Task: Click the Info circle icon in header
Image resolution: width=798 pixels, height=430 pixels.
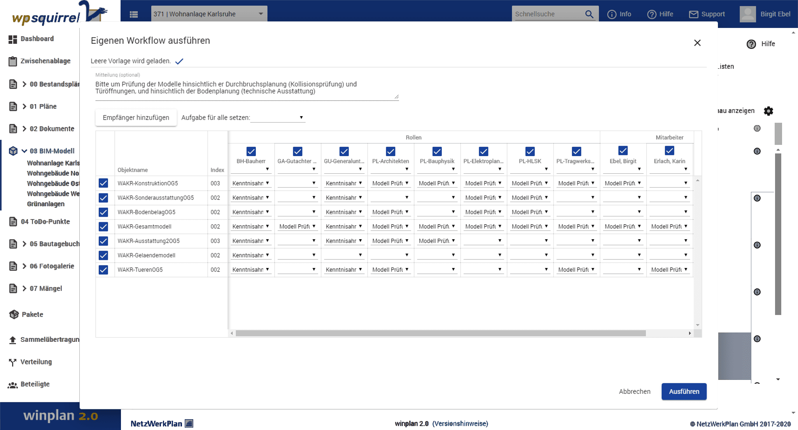Action: pyautogui.click(x=612, y=14)
